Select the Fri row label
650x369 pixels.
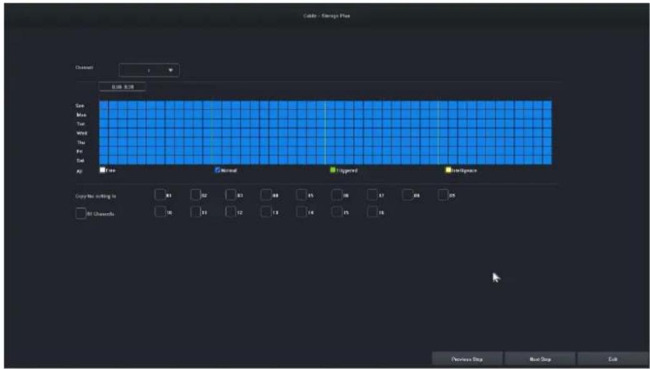pos(79,151)
